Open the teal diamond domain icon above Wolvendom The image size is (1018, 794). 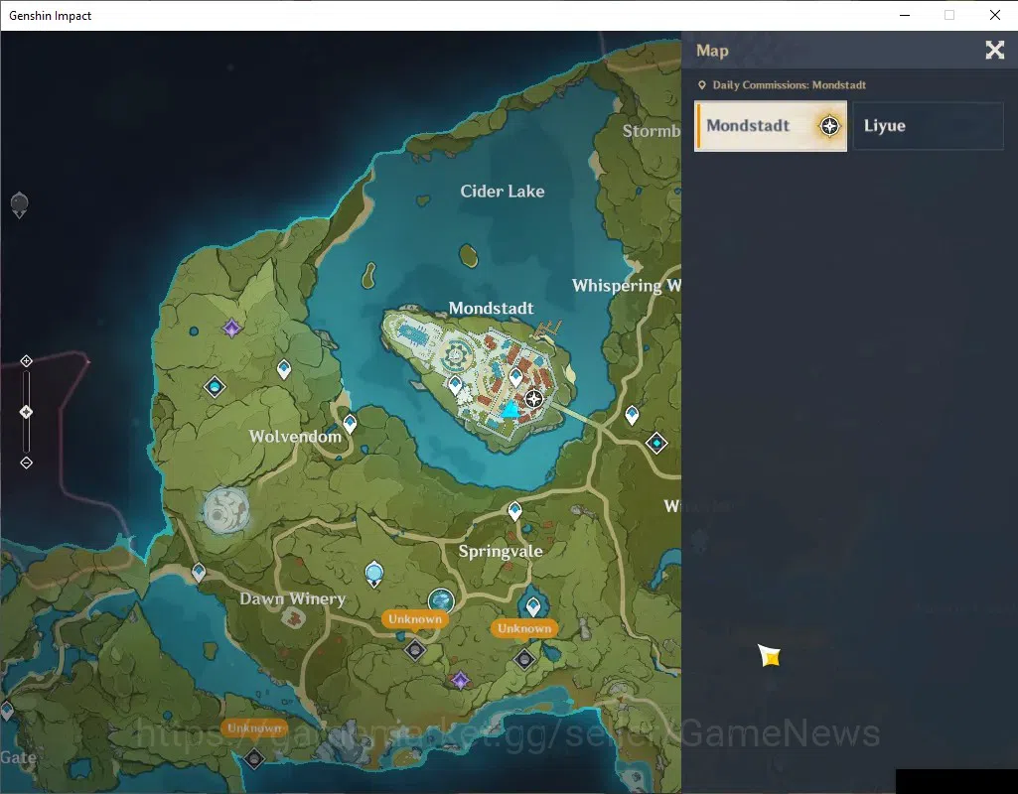pyautogui.click(x=215, y=387)
